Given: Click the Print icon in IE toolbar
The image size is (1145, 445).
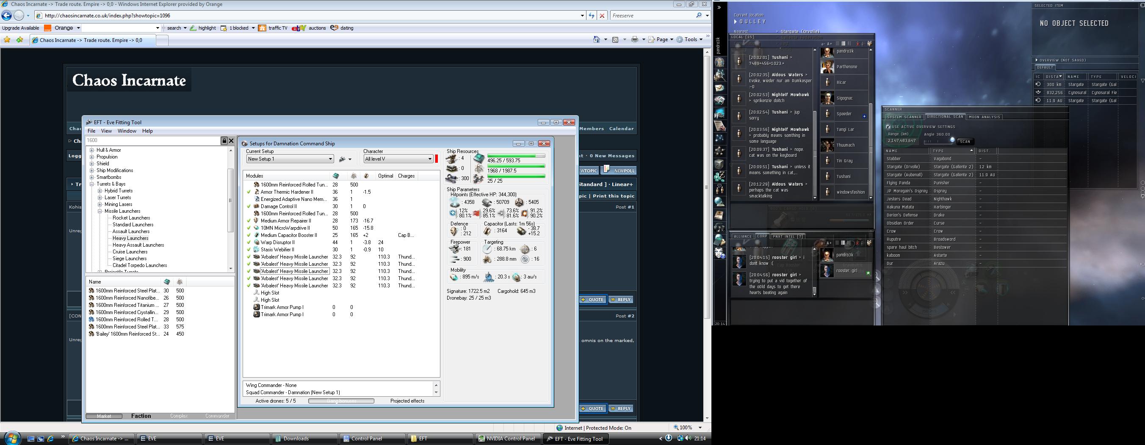Looking at the screenshot, I should pos(635,39).
